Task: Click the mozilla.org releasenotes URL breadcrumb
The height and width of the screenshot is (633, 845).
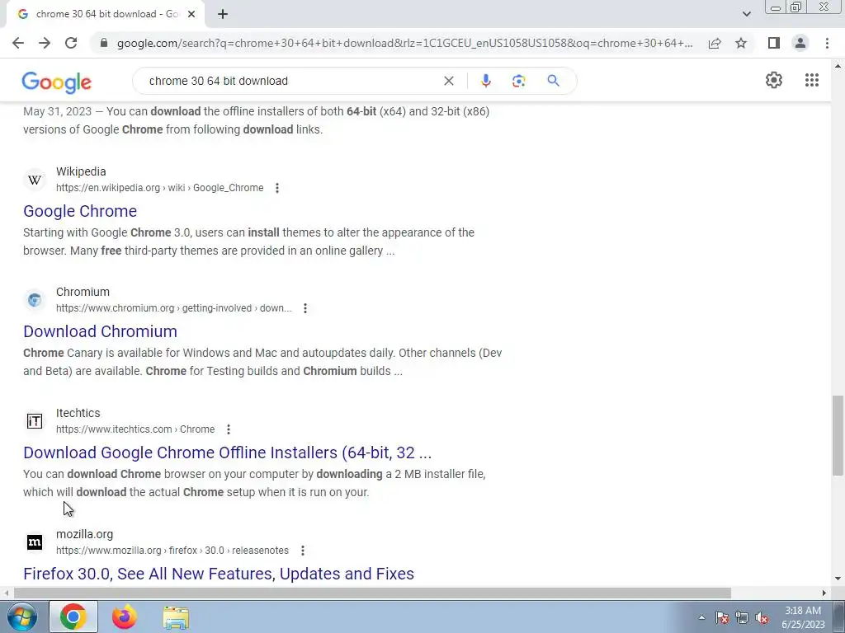Action: click(172, 550)
